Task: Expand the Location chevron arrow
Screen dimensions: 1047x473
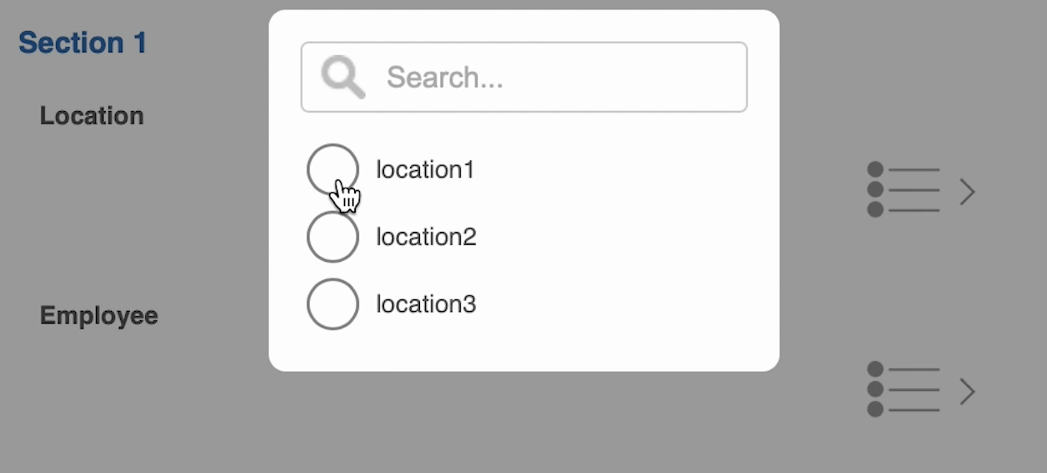Action: [967, 192]
